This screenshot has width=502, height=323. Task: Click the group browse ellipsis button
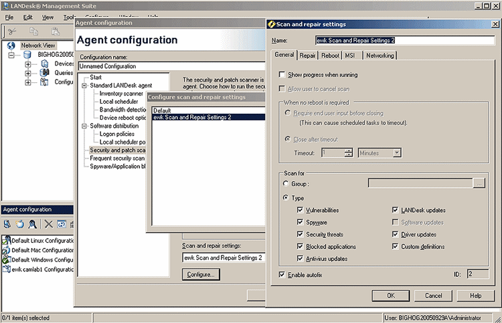(x=479, y=183)
